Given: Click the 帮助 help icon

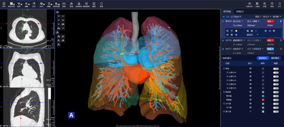Looking at the screenshot, I should [x=272, y=4].
